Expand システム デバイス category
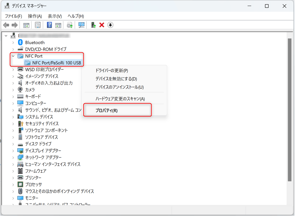The width and height of the screenshot is (295, 216). click(x=13, y=117)
